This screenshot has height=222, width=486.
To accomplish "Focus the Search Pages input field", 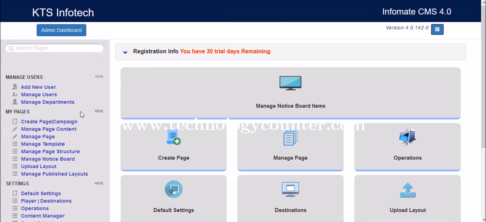I will point(54,48).
